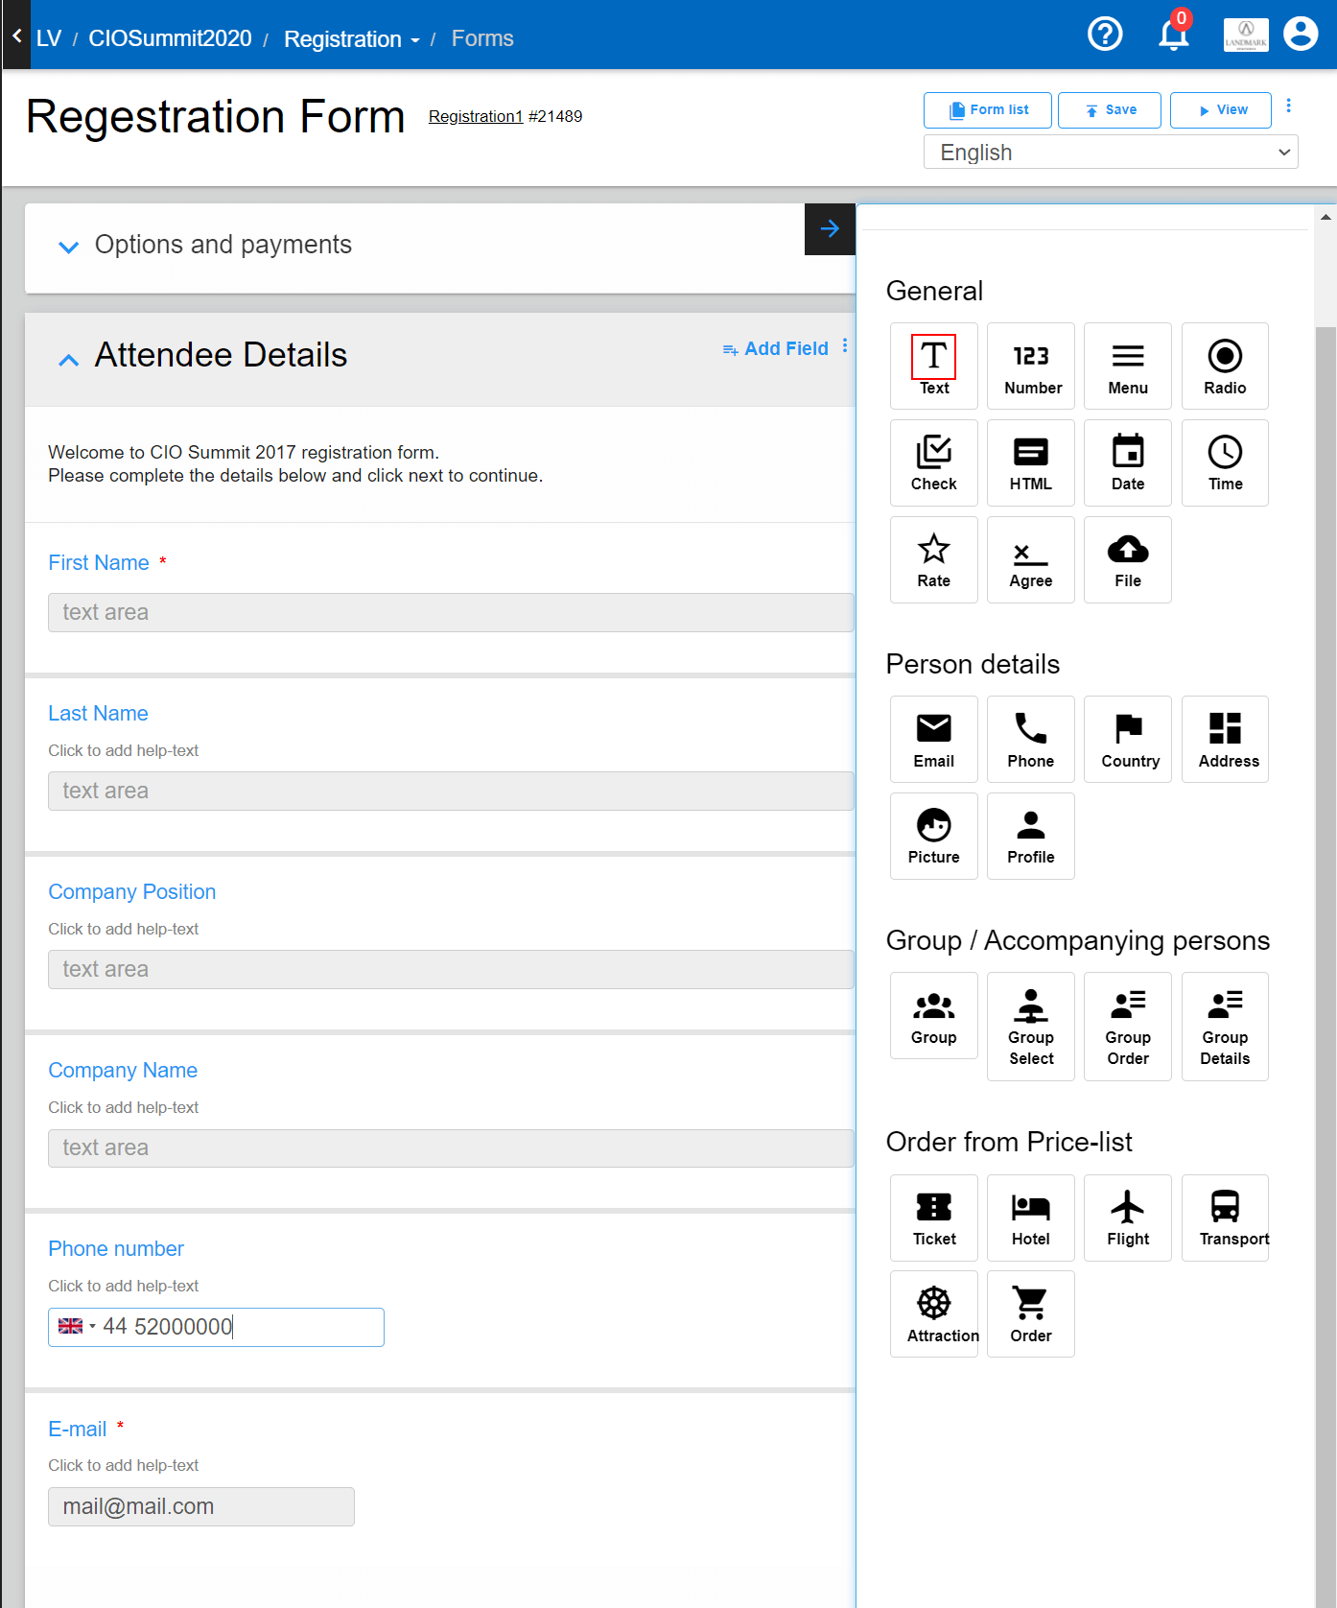Add a Group field
The width and height of the screenshot is (1337, 1608).
click(x=933, y=1015)
